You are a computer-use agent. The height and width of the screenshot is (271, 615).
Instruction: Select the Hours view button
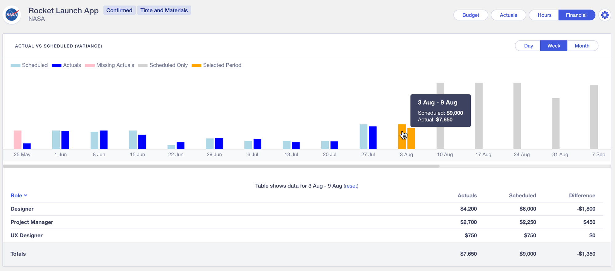click(544, 15)
